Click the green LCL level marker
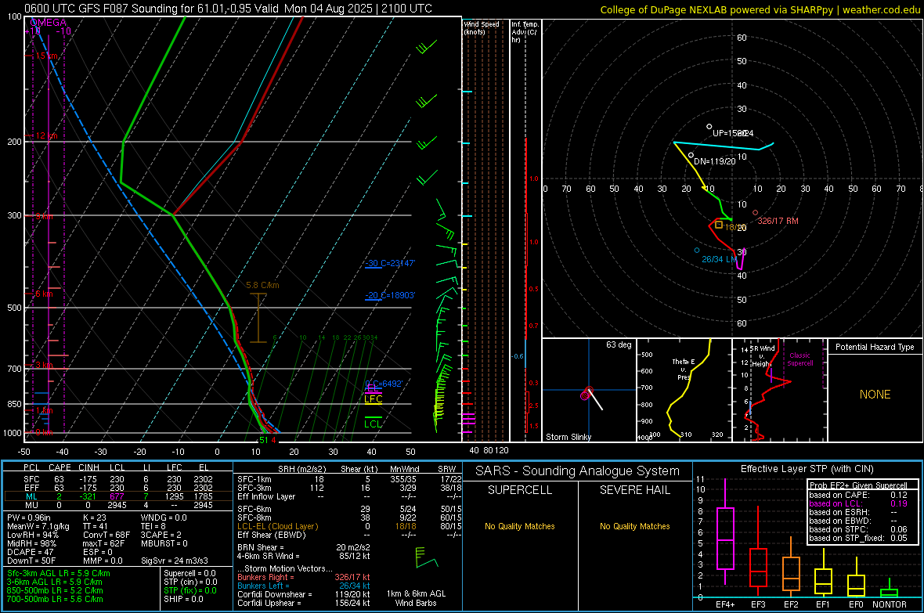This screenshot has width=924, height=613. [x=373, y=423]
